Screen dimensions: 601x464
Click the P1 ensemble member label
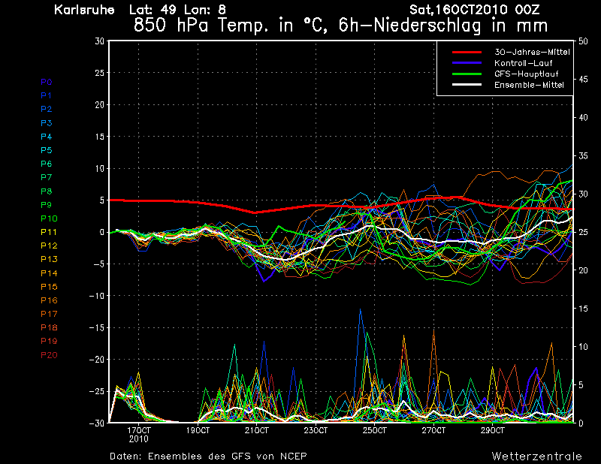[x=47, y=95]
